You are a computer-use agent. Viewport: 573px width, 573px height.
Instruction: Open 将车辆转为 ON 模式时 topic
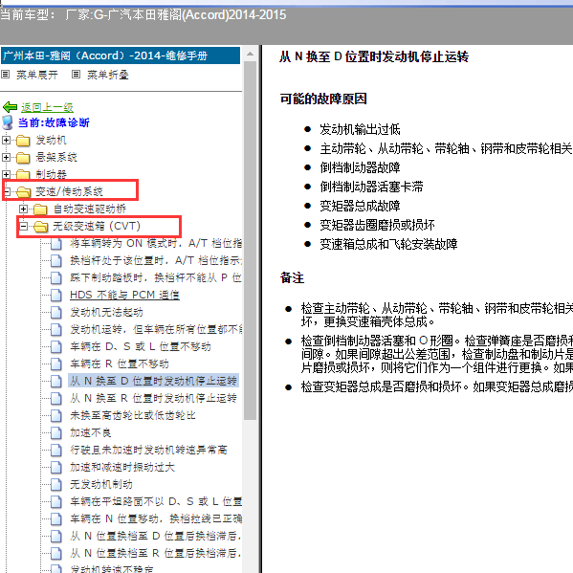156,243
